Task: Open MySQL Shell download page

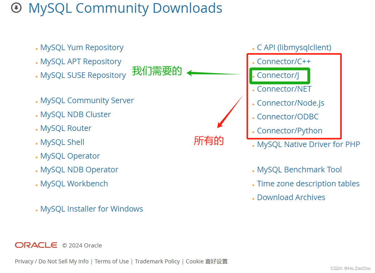Action: click(62, 142)
